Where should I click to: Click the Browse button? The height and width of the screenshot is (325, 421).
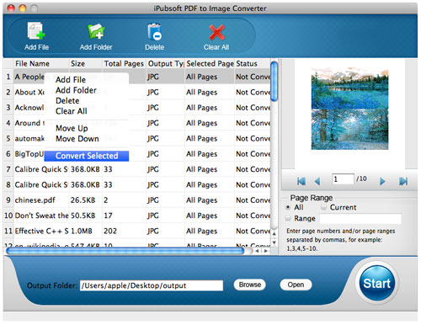250,285
